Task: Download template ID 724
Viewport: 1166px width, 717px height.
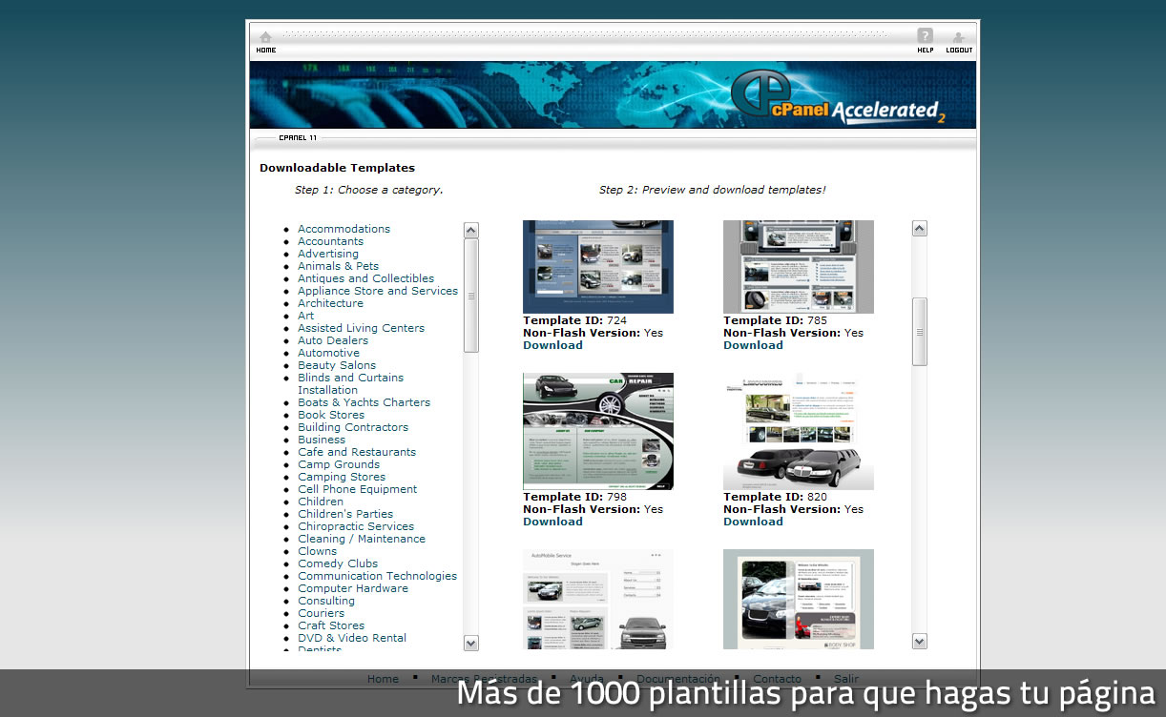Action: click(x=552, y=345)
